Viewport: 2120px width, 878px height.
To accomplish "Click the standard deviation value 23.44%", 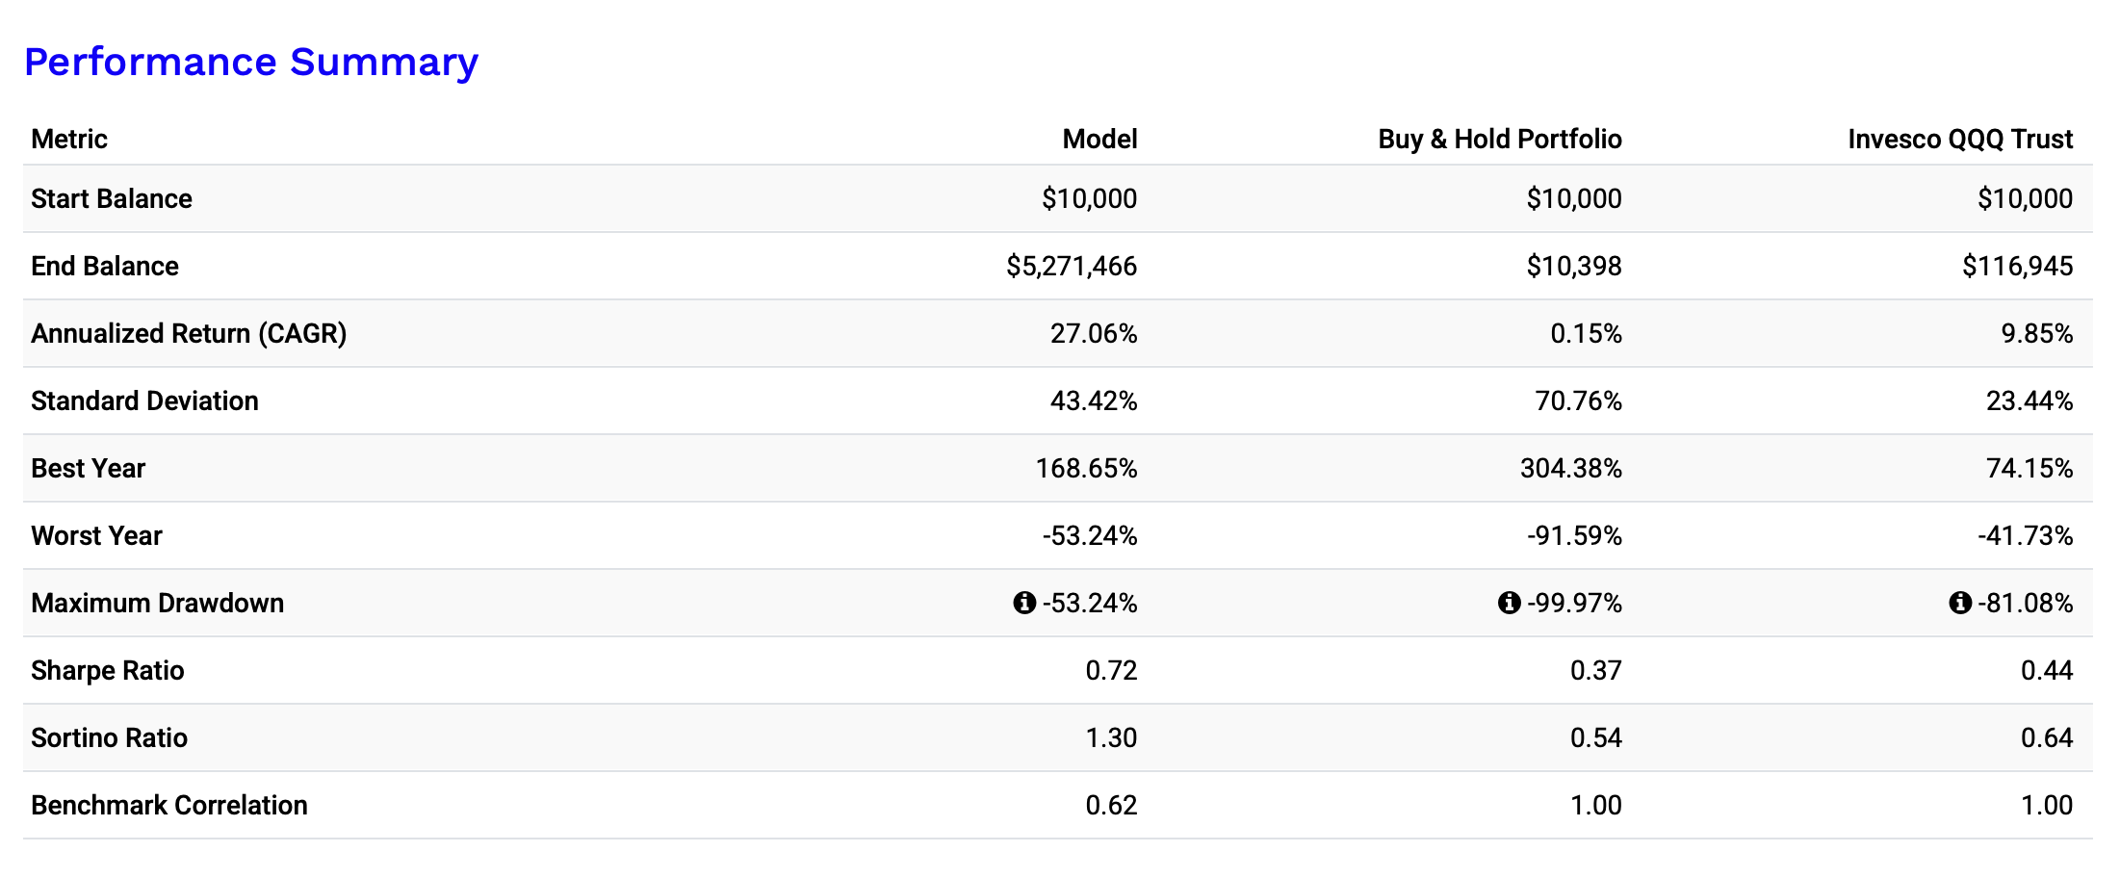I will click(2030, 400).
